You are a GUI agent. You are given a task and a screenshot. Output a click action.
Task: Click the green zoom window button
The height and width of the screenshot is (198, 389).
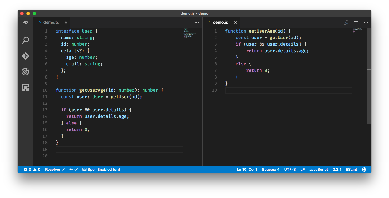[x=34, y=13]
